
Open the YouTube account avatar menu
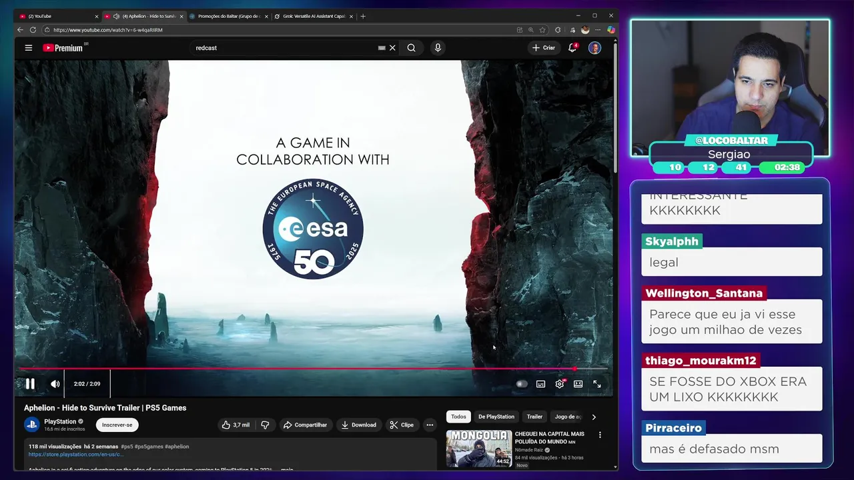pos(594,48)
